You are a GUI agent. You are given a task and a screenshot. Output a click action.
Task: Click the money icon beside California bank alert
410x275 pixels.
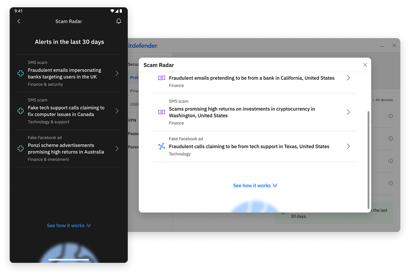coord(162,78)
